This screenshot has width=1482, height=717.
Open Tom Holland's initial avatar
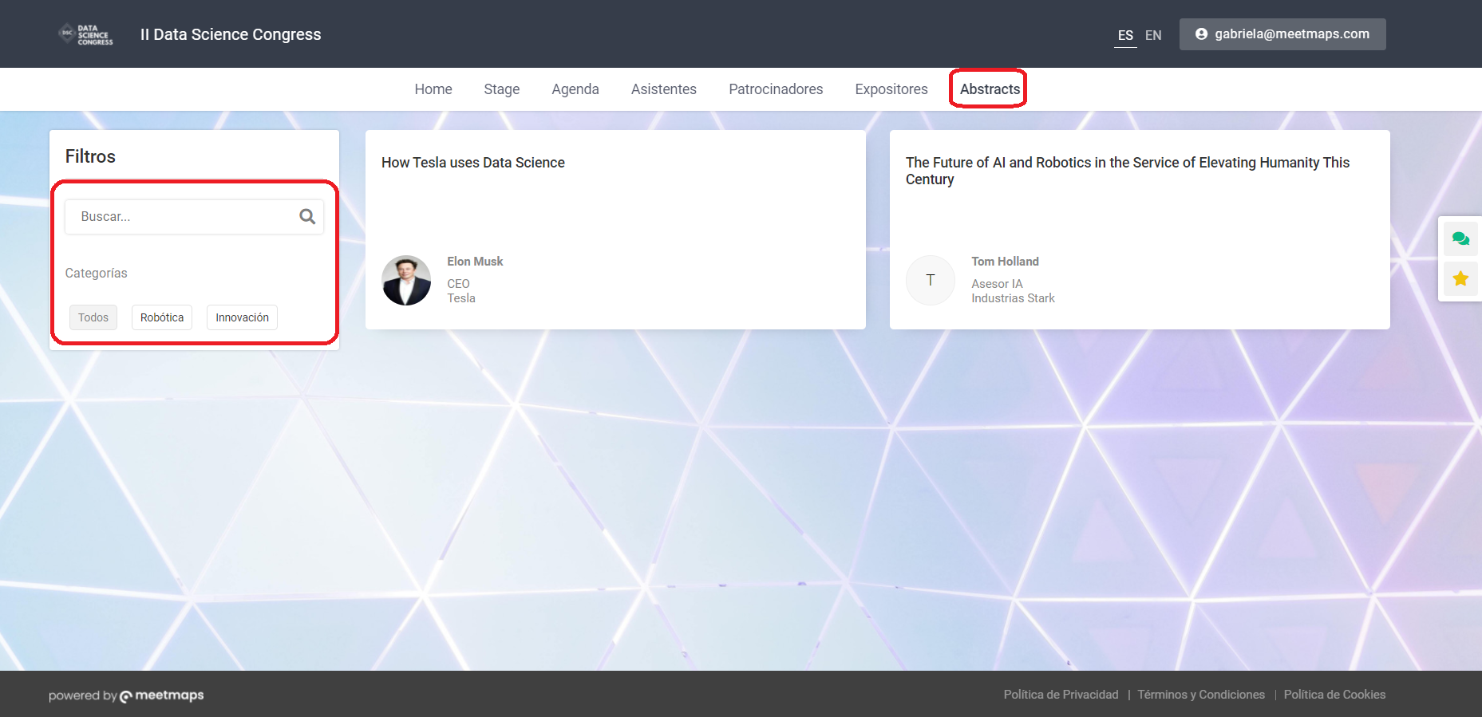(x=930, y=280)
